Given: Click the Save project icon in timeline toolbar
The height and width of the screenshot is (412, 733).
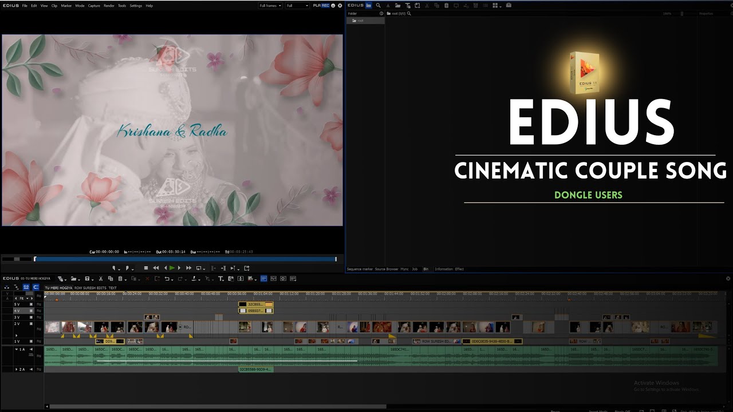Looking at the screenshot, I should [87, 279].
